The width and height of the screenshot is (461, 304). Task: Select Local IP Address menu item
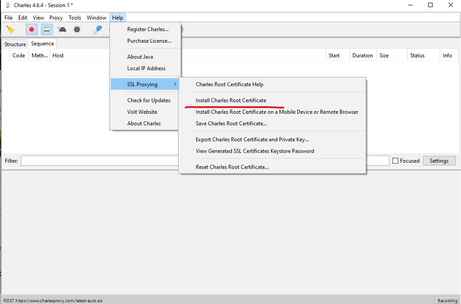145,68
